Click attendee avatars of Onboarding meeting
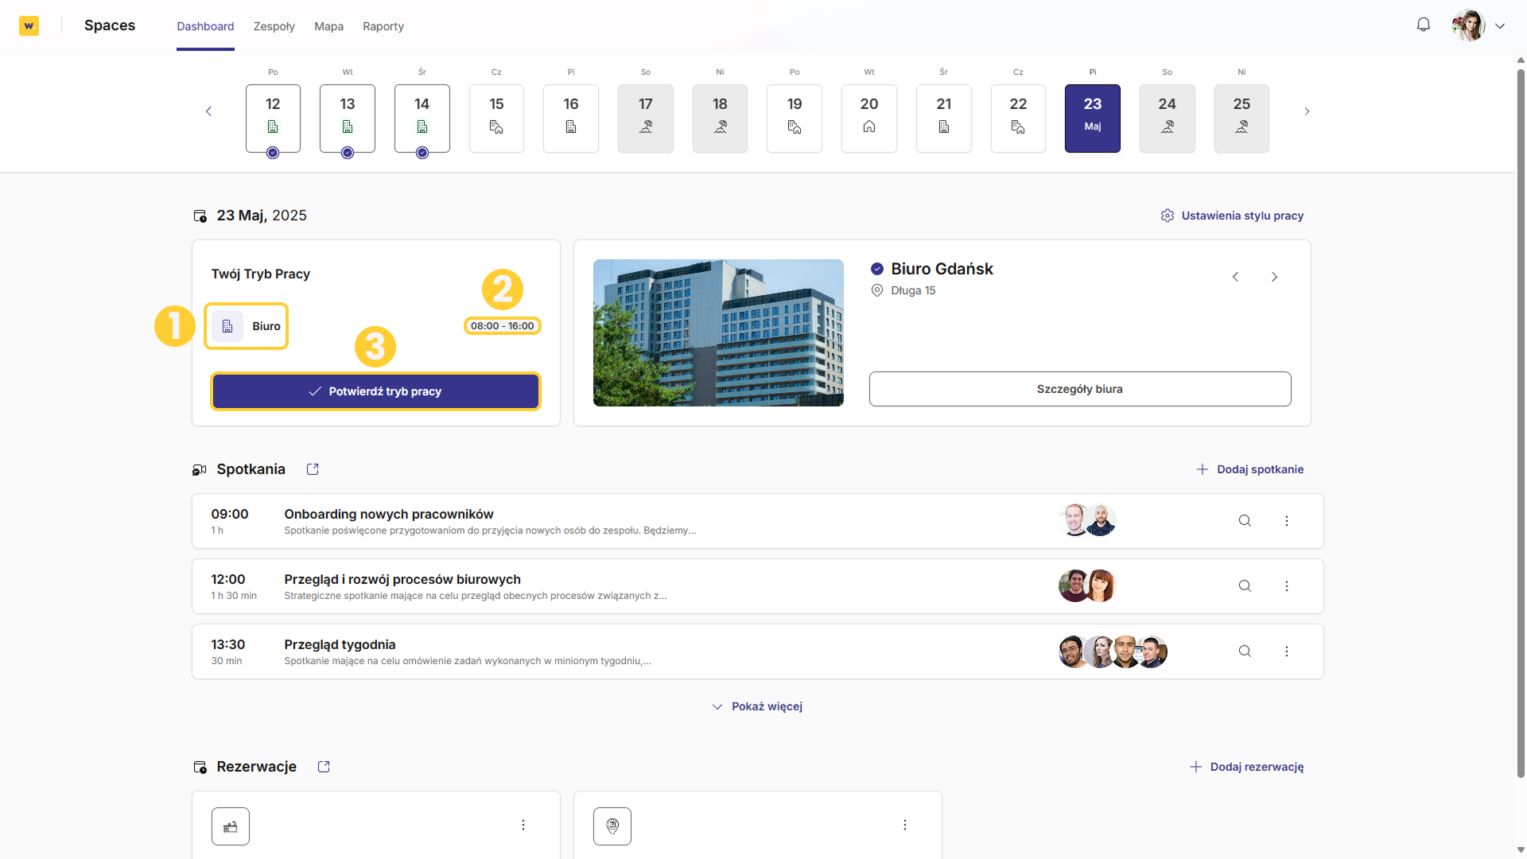 pyautogui.click(x=1088, y=520)
